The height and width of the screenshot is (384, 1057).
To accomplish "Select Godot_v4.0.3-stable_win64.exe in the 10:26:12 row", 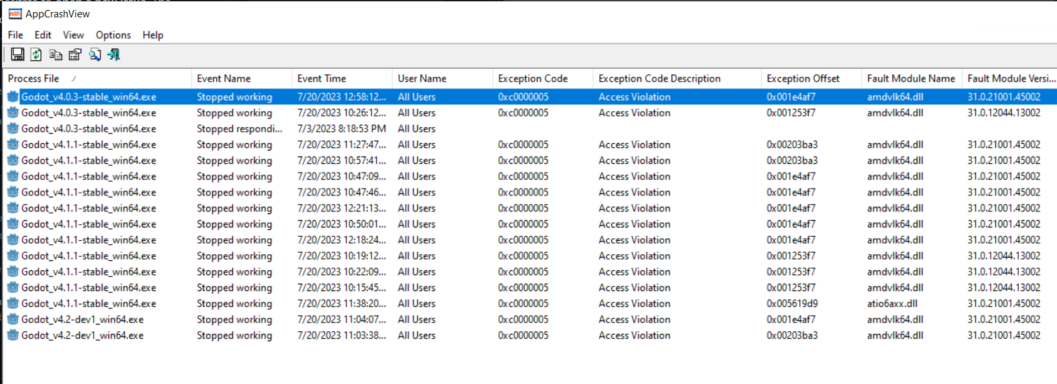I will (88, 112).
